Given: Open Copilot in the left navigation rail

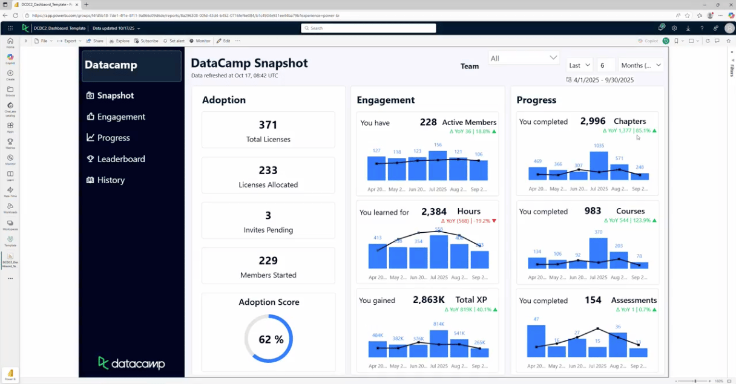Looking at the screenshot, I should [10, 58].
